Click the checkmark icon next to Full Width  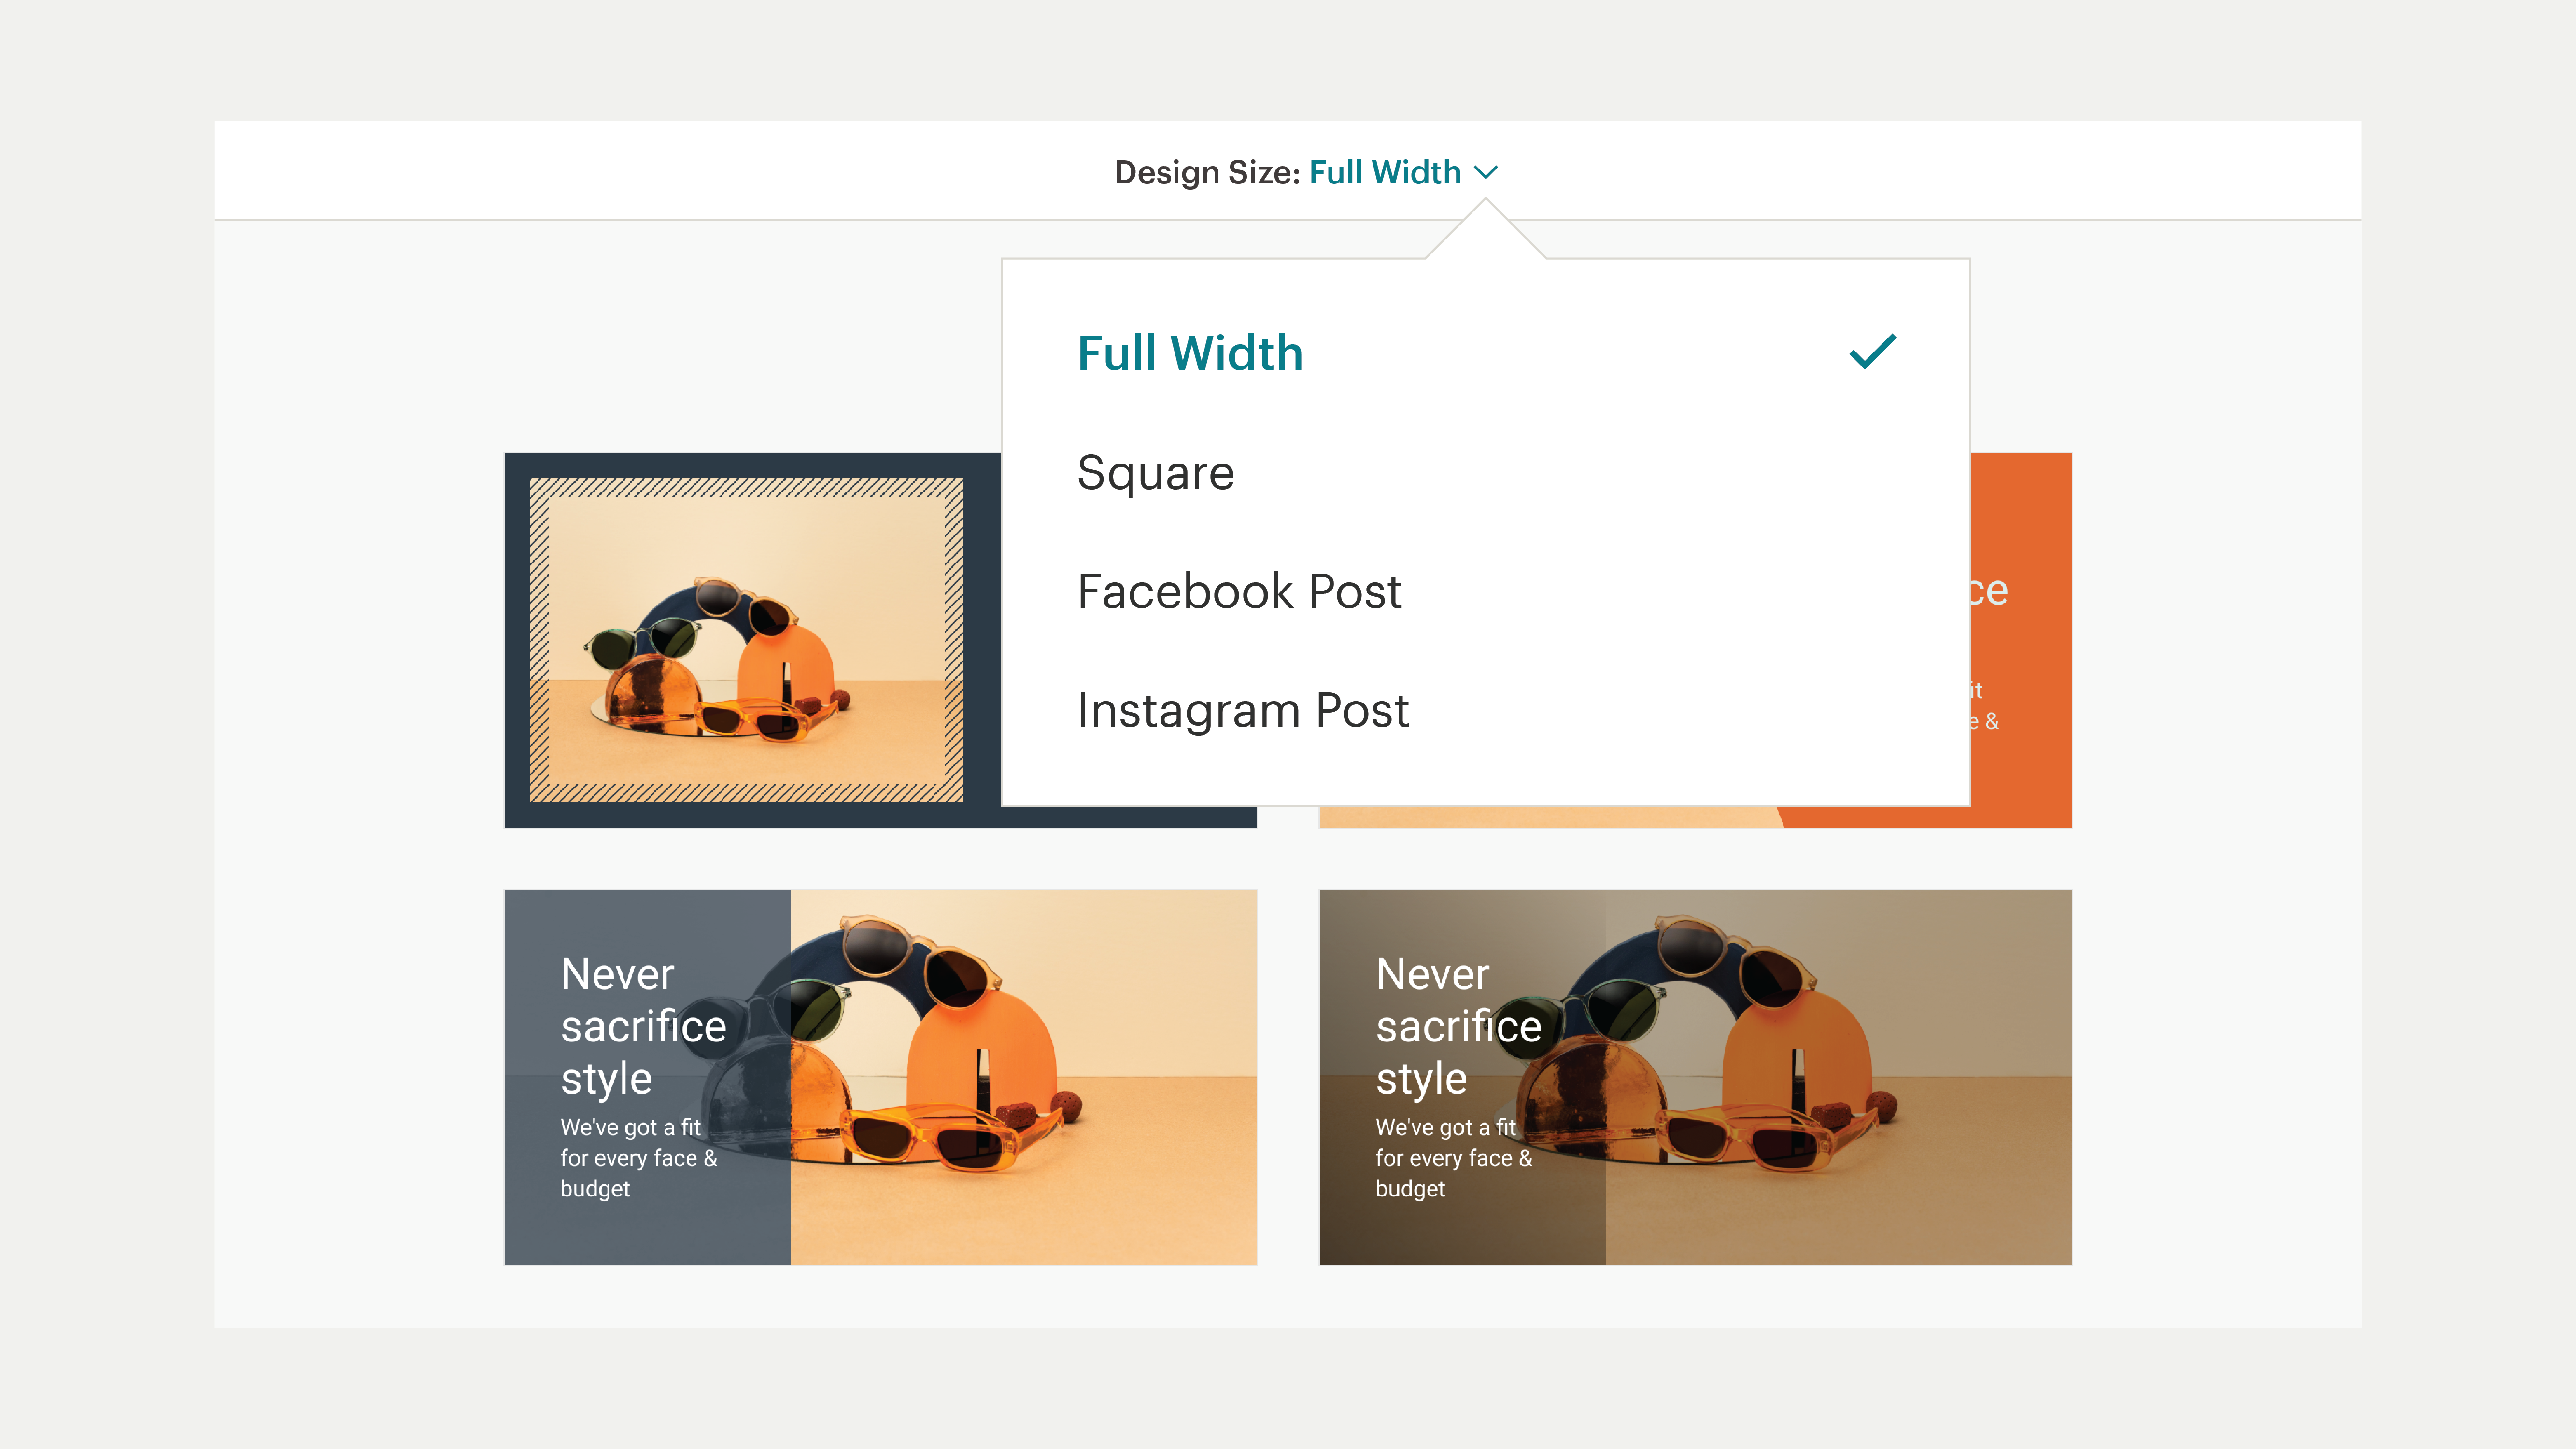tap(1872, 352)
